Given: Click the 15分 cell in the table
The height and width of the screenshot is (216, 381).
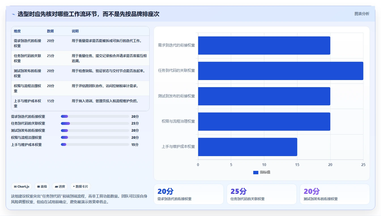Looking at the screenshot, I should [x=50, y=101].
